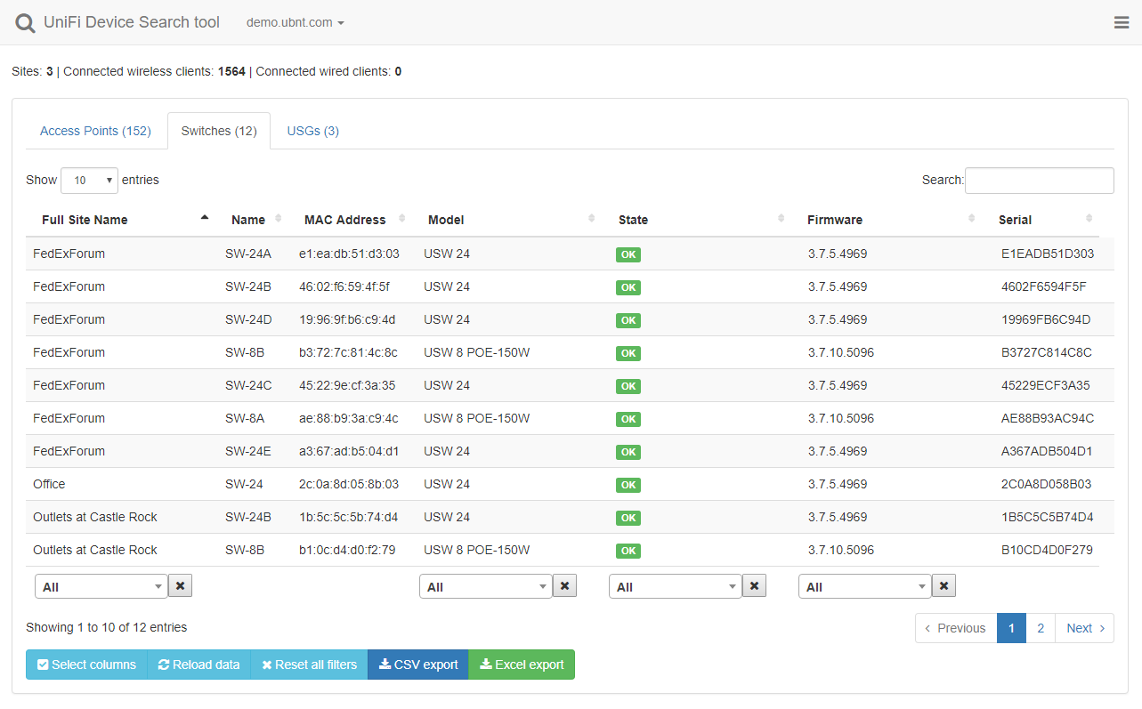This screenshot has width=1142, height=709.
Task: Sort table by Serial column
Action: (1015, 220)
